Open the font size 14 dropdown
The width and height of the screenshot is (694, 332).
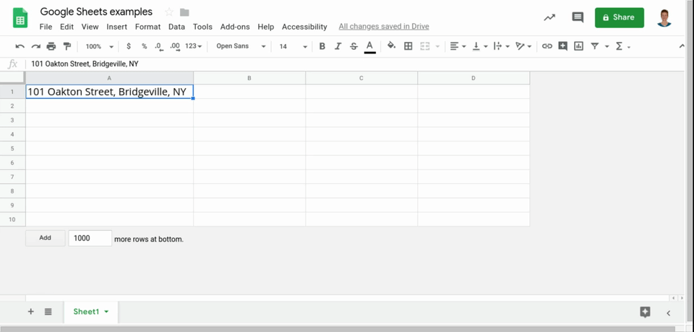coord(293,46)
